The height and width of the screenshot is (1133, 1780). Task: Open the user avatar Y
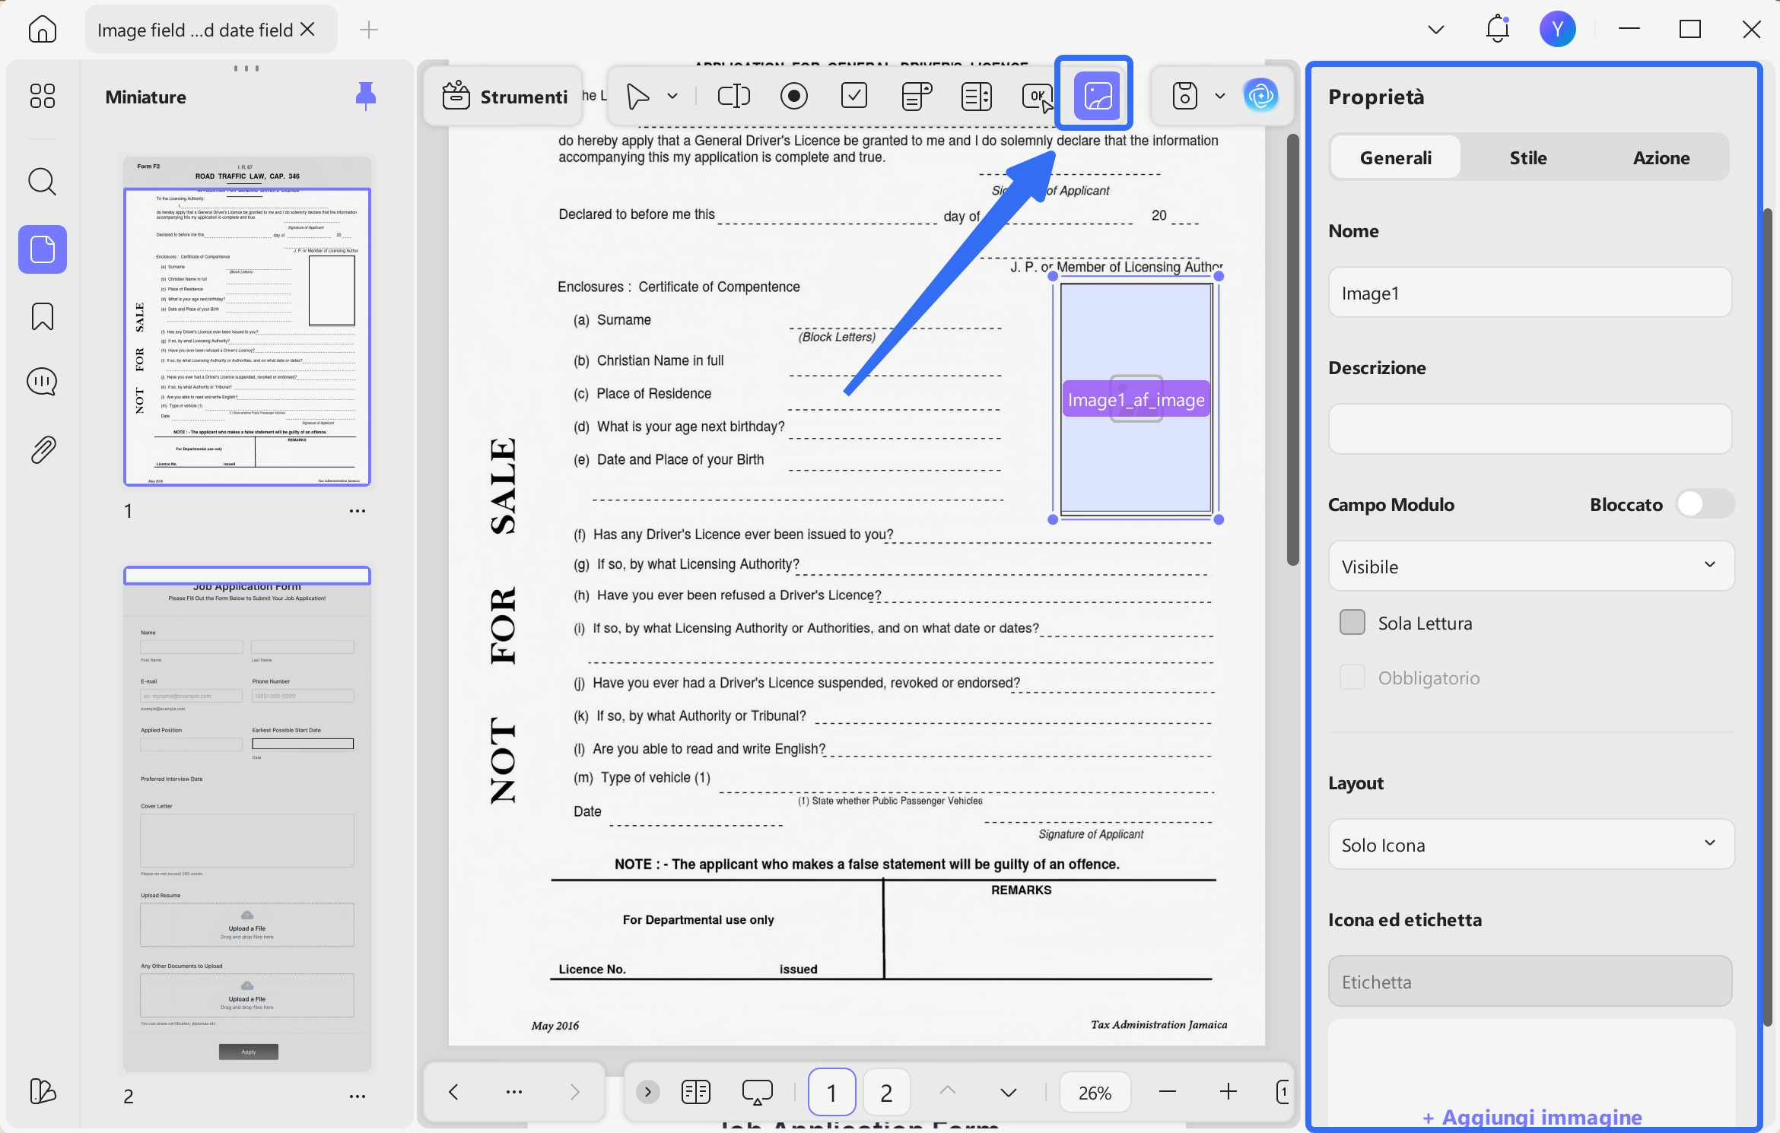[x=1558, y=29]
